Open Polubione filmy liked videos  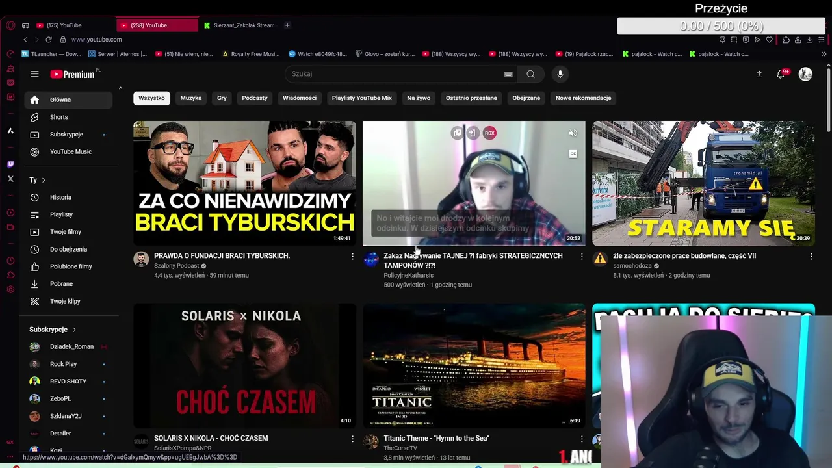coord(68,266)
